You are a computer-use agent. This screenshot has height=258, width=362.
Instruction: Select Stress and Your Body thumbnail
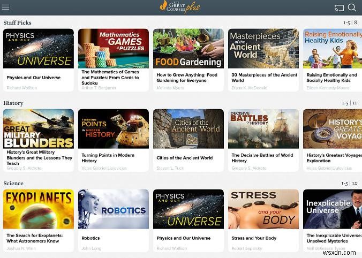(263, 209)
